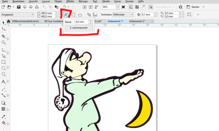
Task: Pick the Eyedropper tool
Action: coord(3,116)
